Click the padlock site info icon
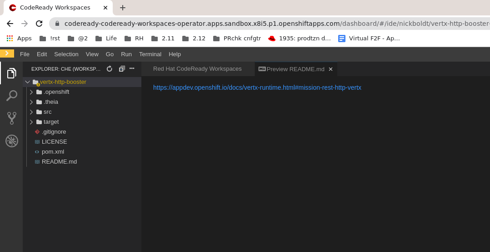The width and height of the screenshot is (490, 252). (57, 24)
